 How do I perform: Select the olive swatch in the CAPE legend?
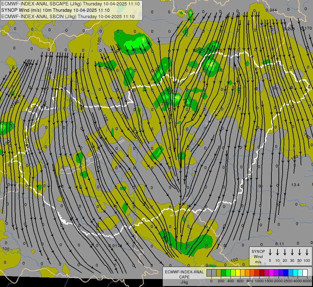[219, 273]
